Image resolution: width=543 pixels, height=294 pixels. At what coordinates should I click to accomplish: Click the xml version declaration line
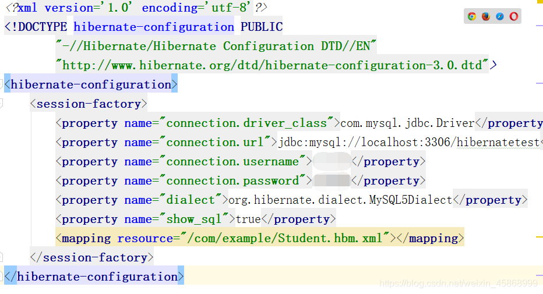[136, 7]
